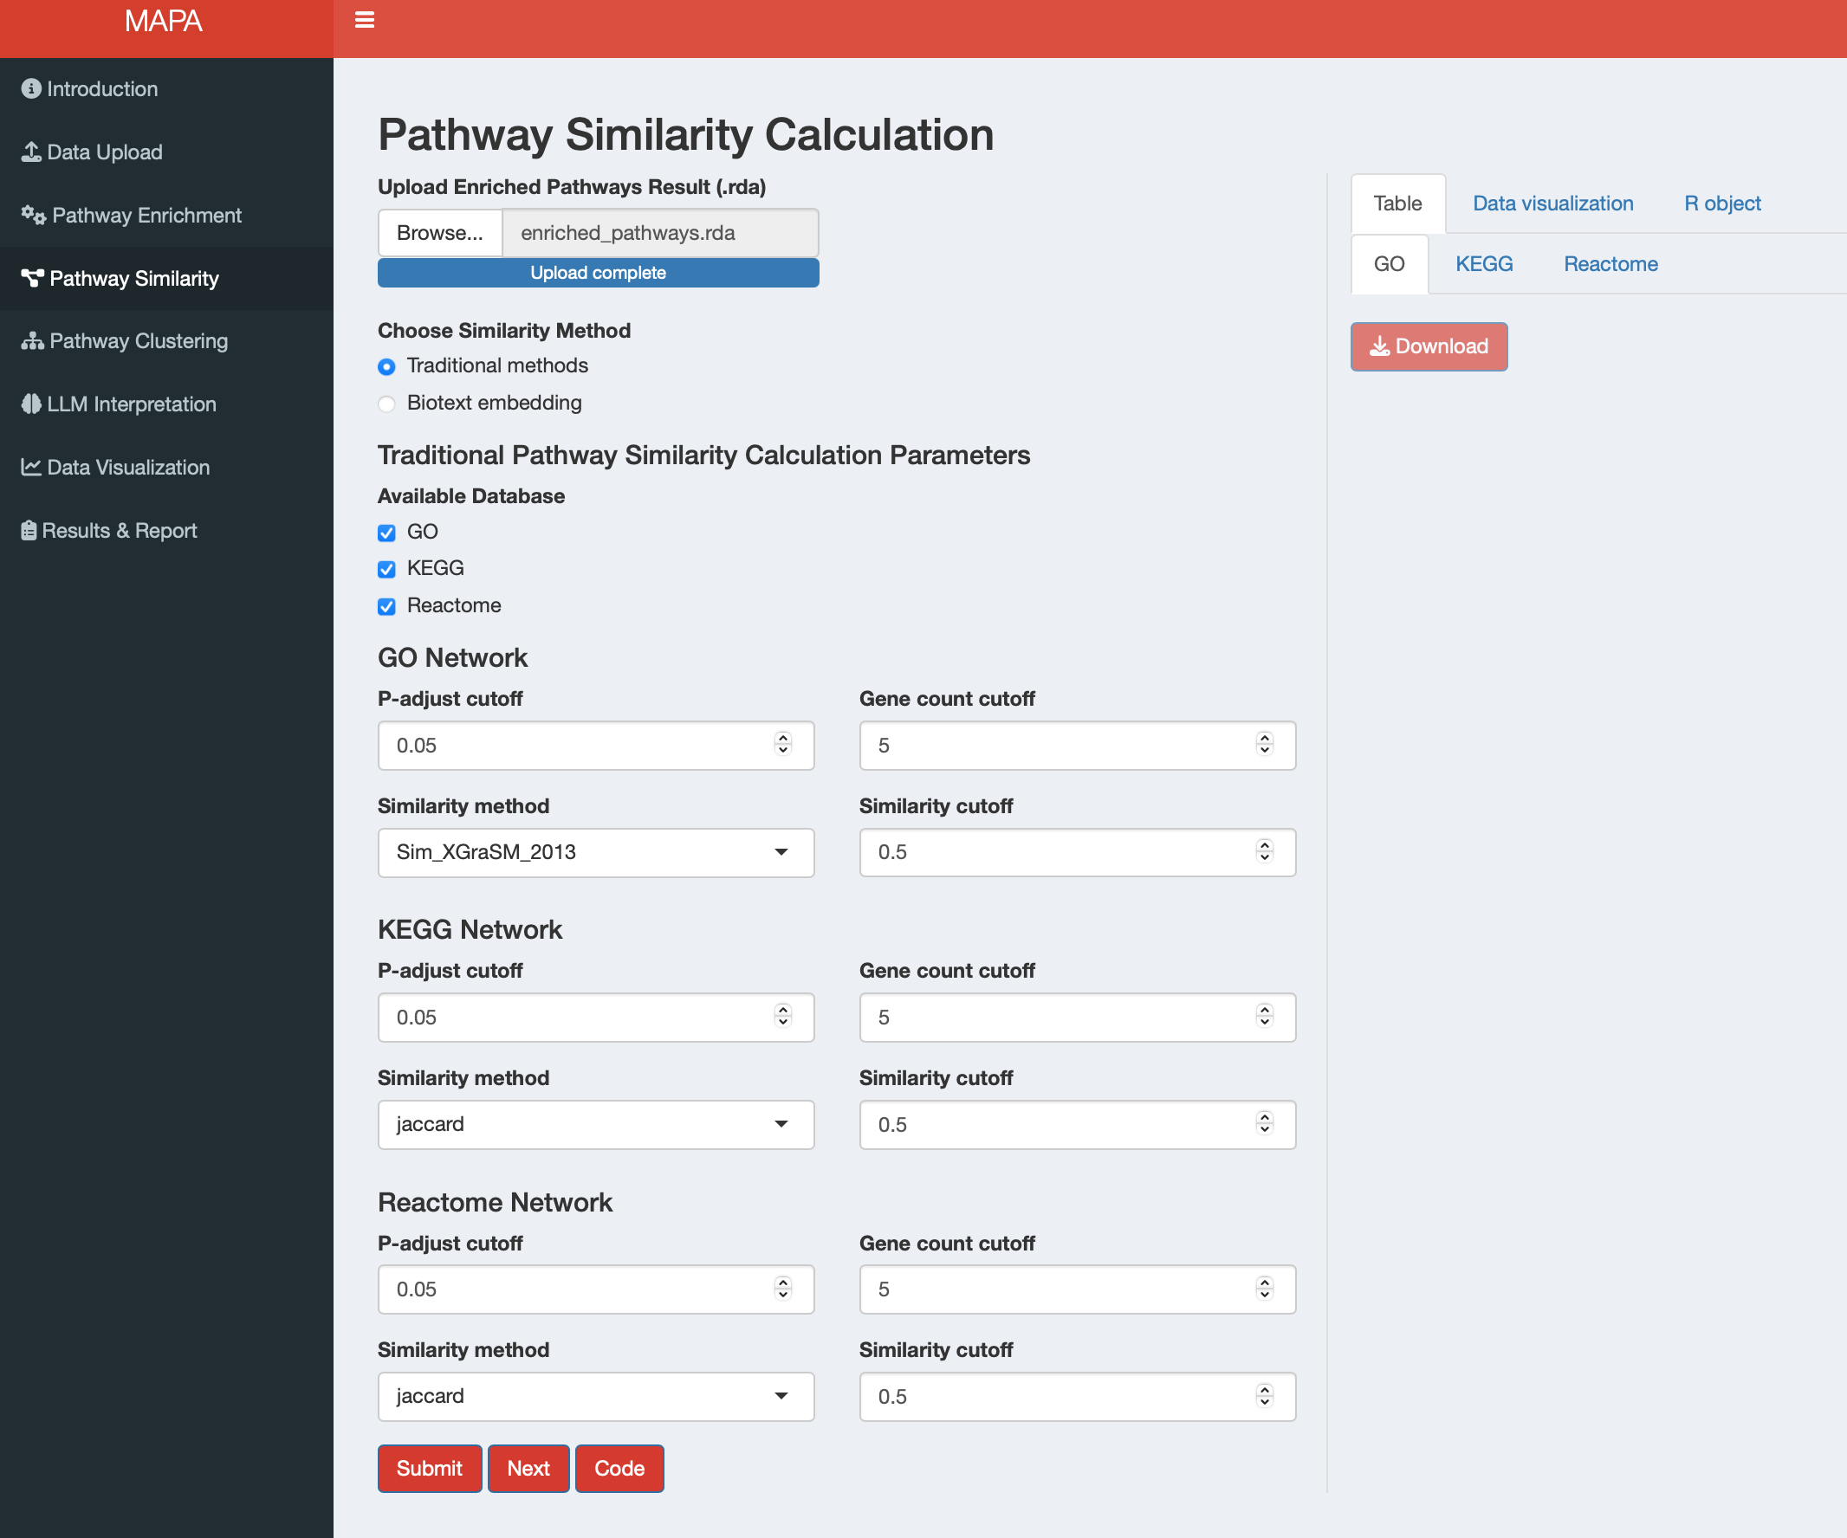
Task: Click the Data Upload icon
Action: [31, 152]
